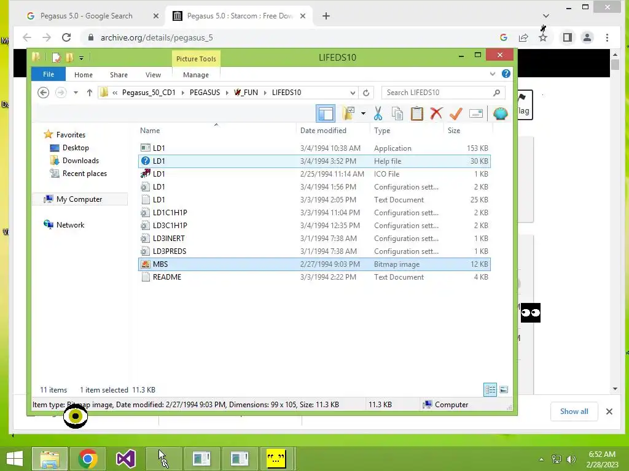
Task: Open Chrome three-dot menu
Action: (607, 37)
